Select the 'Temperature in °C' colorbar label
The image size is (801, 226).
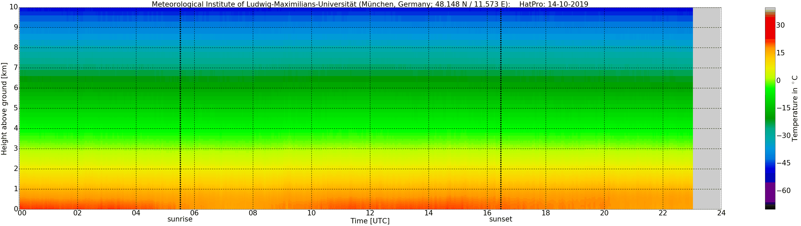coord(795,109)
